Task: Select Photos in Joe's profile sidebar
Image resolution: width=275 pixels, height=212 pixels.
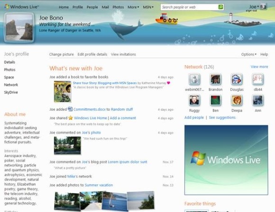Action: point(9,69)
